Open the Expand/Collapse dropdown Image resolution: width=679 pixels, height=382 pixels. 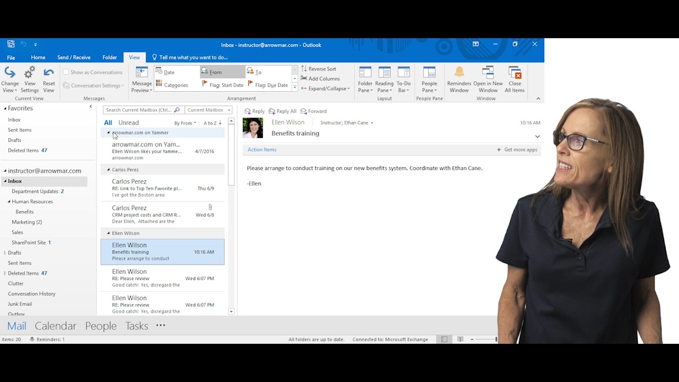tap(325, 89)
